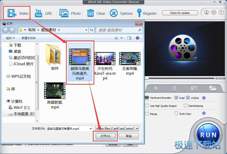This screenshot has height=154, width=227.
Task: Click 有用 in the address path
Action: 32,30
